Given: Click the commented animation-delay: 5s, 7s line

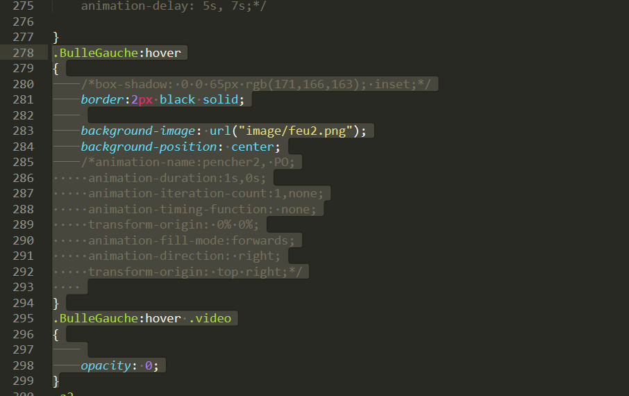Looking at the screenshot, I should pos(174,6).
